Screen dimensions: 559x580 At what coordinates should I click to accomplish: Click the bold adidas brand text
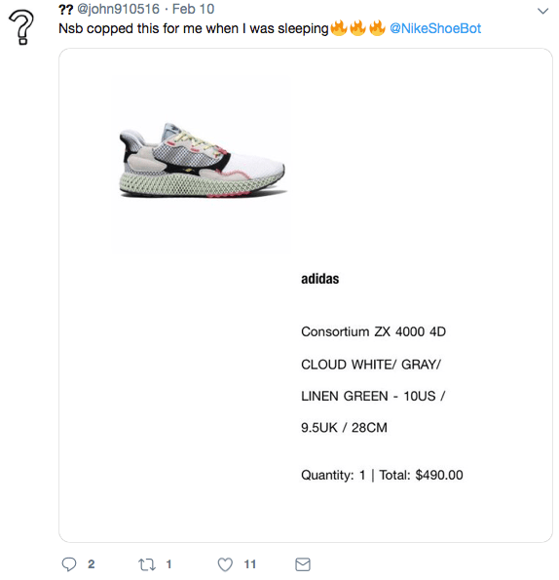click(x=320, y=279)
